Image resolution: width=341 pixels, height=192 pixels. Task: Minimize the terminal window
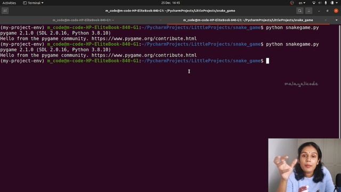tap(319, 11)
